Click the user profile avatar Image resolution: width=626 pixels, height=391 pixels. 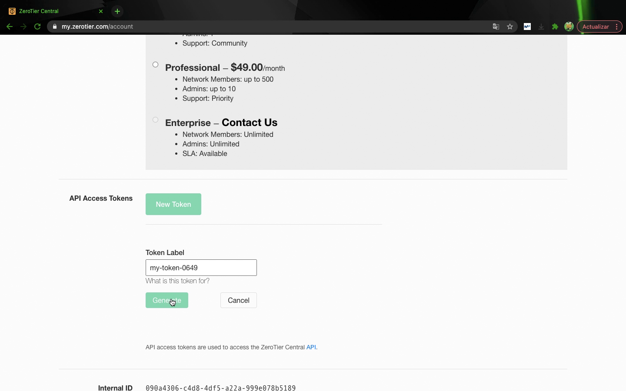pyautogui.click(x=569, y=27)
